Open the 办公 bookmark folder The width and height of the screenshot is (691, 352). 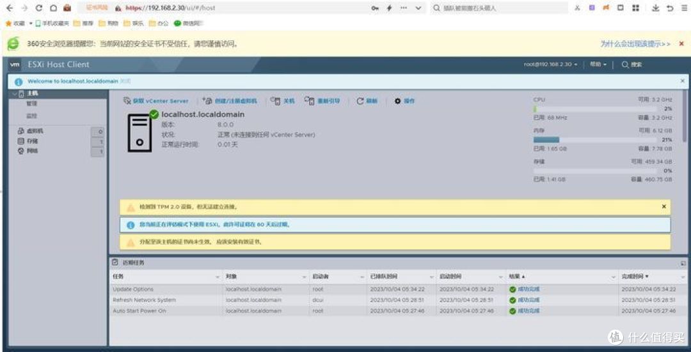[159, 24]
